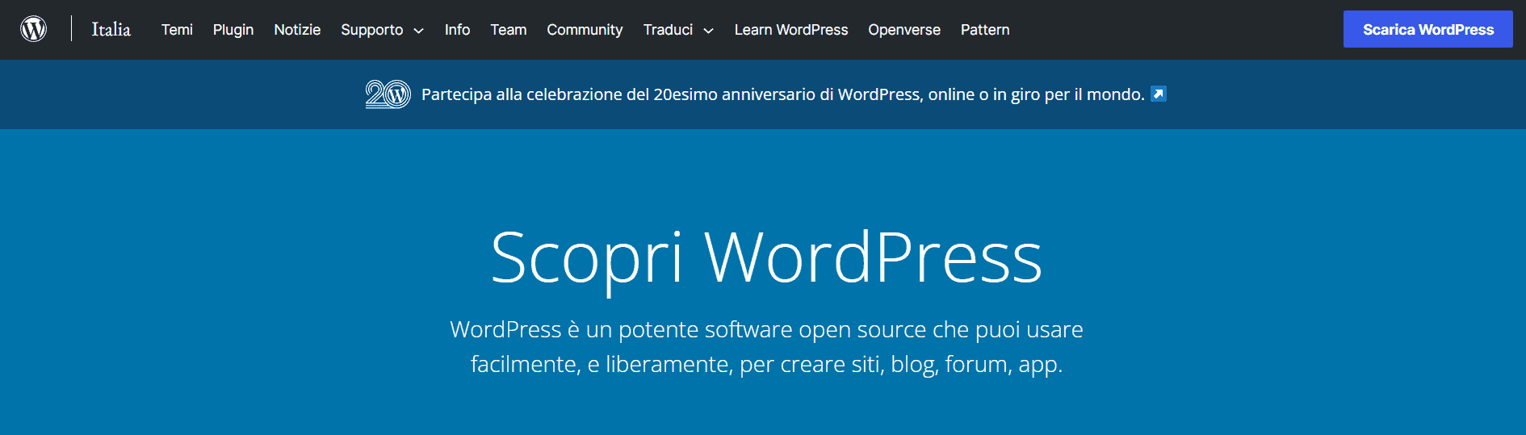
Task: Click the external link arrow icon
Action: [1159, 94]
